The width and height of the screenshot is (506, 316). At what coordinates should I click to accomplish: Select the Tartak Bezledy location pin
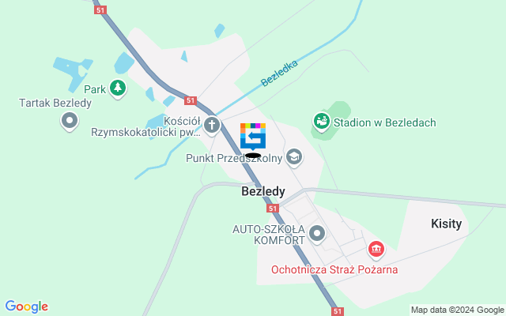point(70,122)
